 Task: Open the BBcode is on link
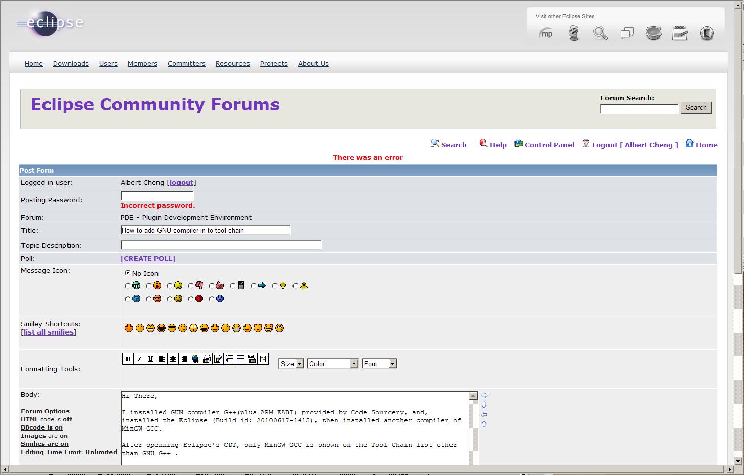pos(42,427)
